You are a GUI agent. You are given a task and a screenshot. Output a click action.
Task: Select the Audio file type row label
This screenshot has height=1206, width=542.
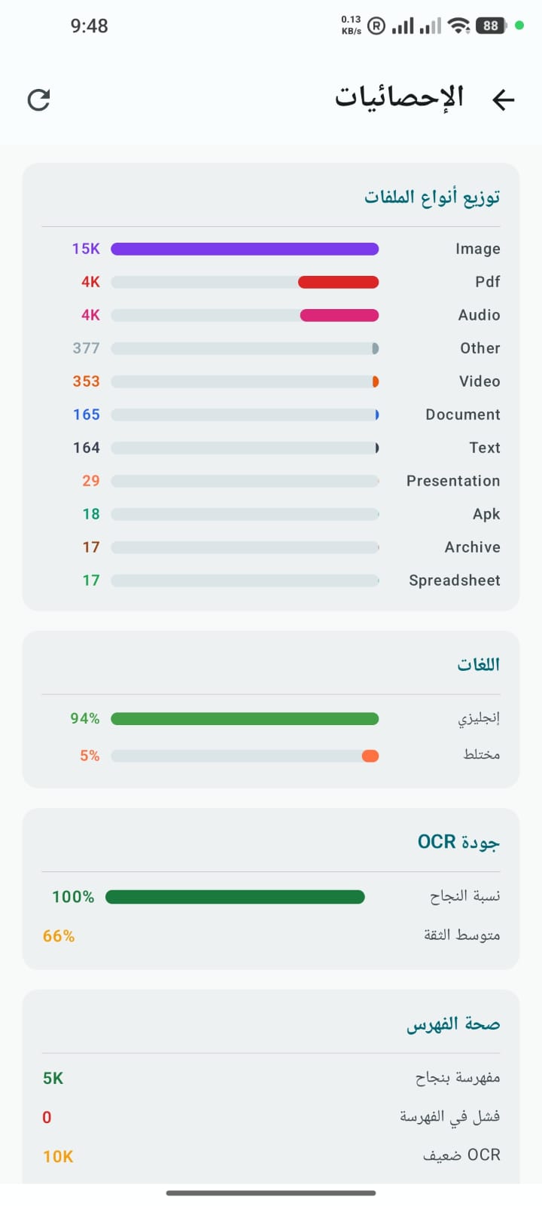point(479,315)
